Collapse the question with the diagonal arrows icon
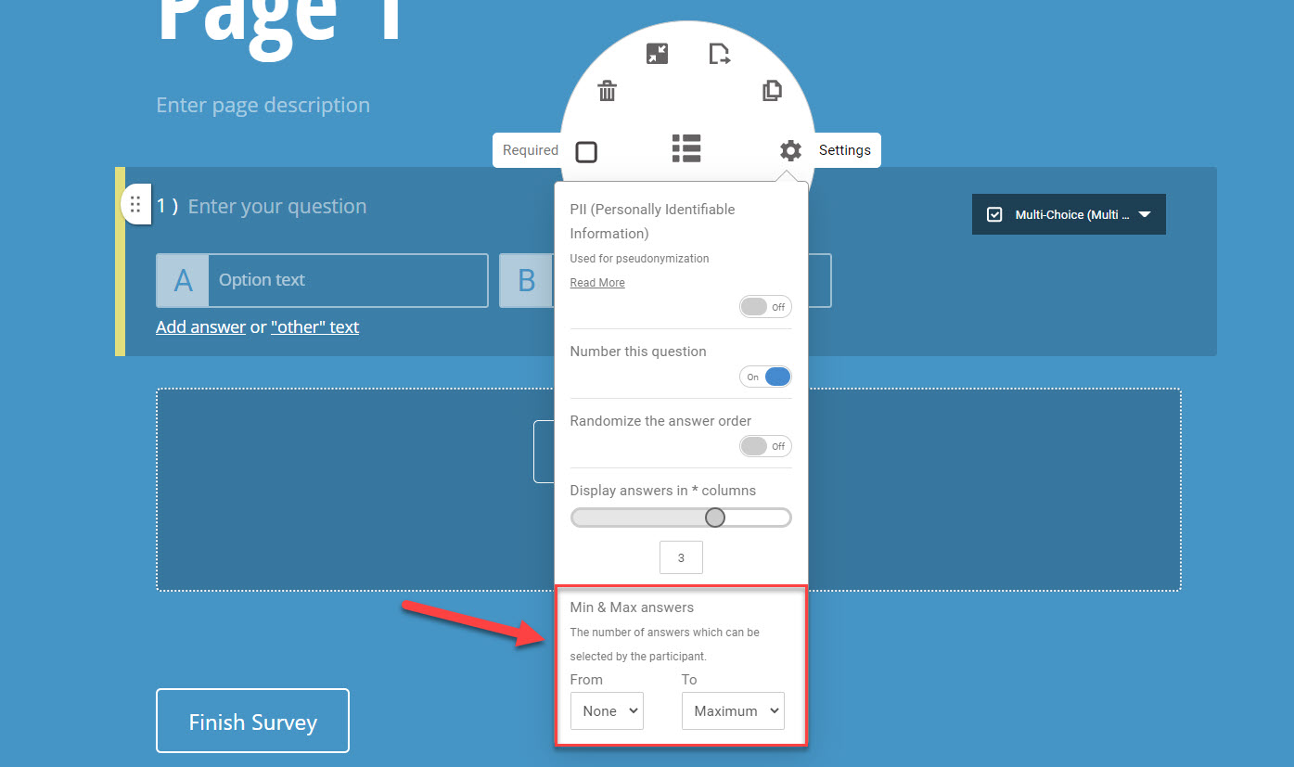This screenshot has height=767, width=1294. [656, 53]
